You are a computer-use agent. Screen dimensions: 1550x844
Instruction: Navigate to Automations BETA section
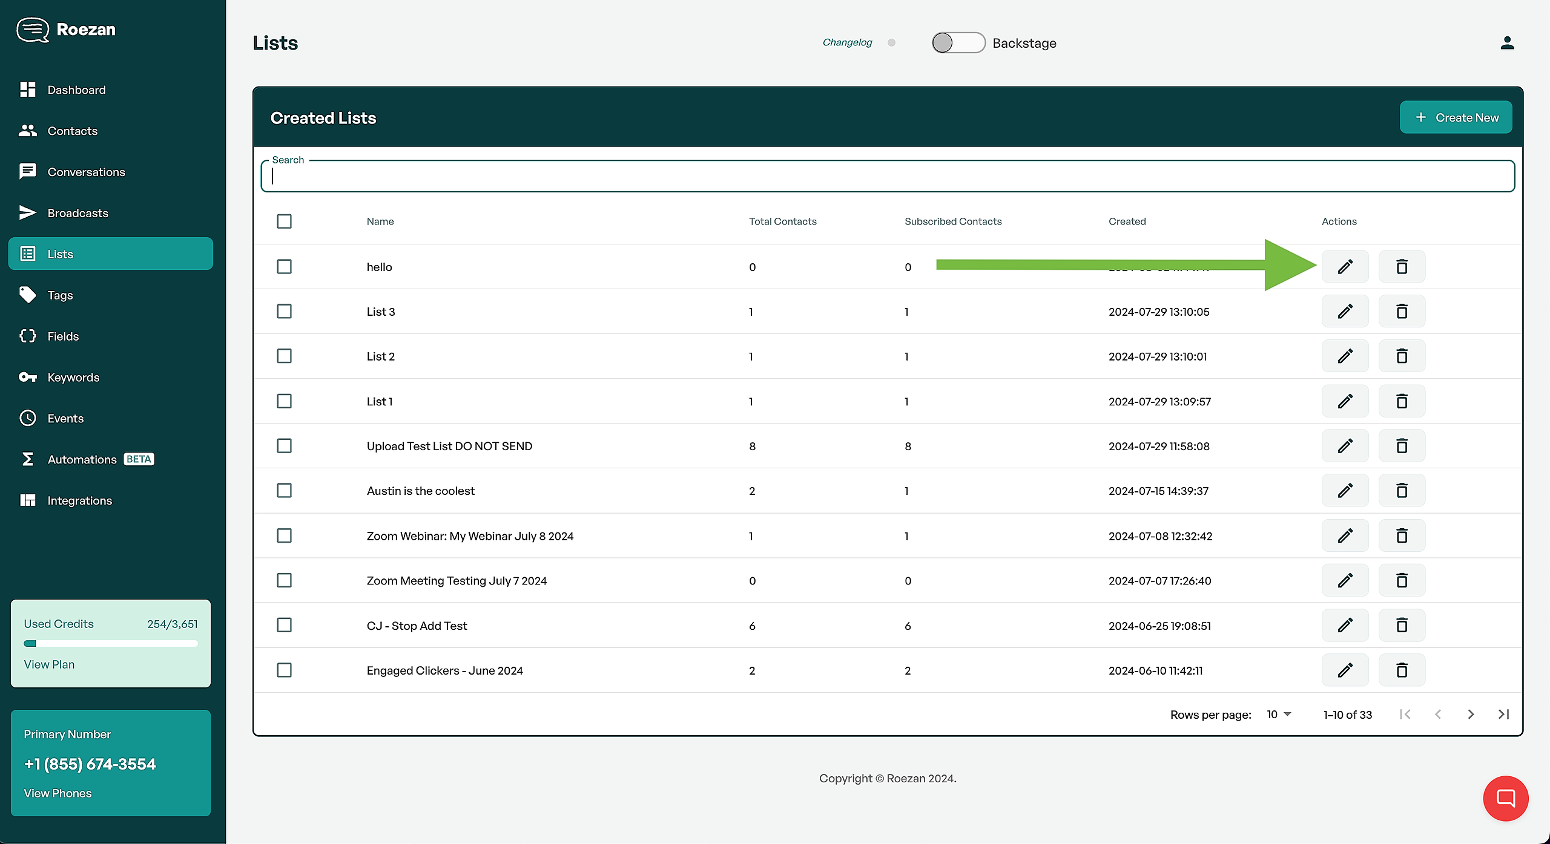[82, 459]
